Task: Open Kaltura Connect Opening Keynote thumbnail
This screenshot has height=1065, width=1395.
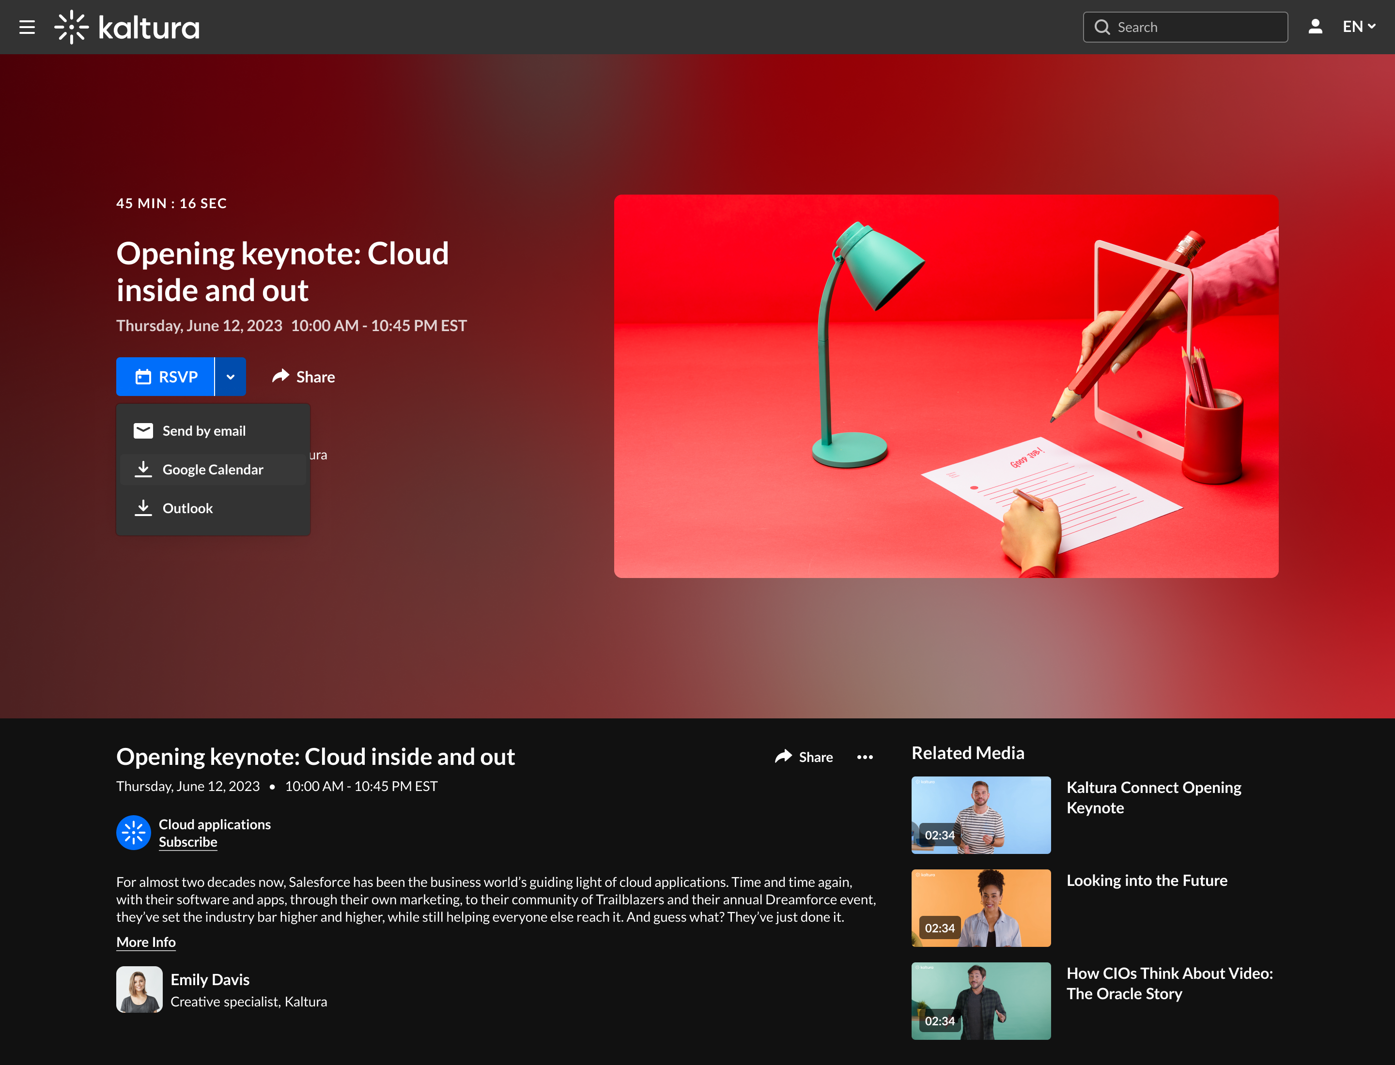Action: [981, 815]
